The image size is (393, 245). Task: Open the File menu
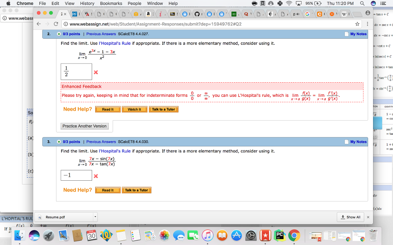[42, 3]
